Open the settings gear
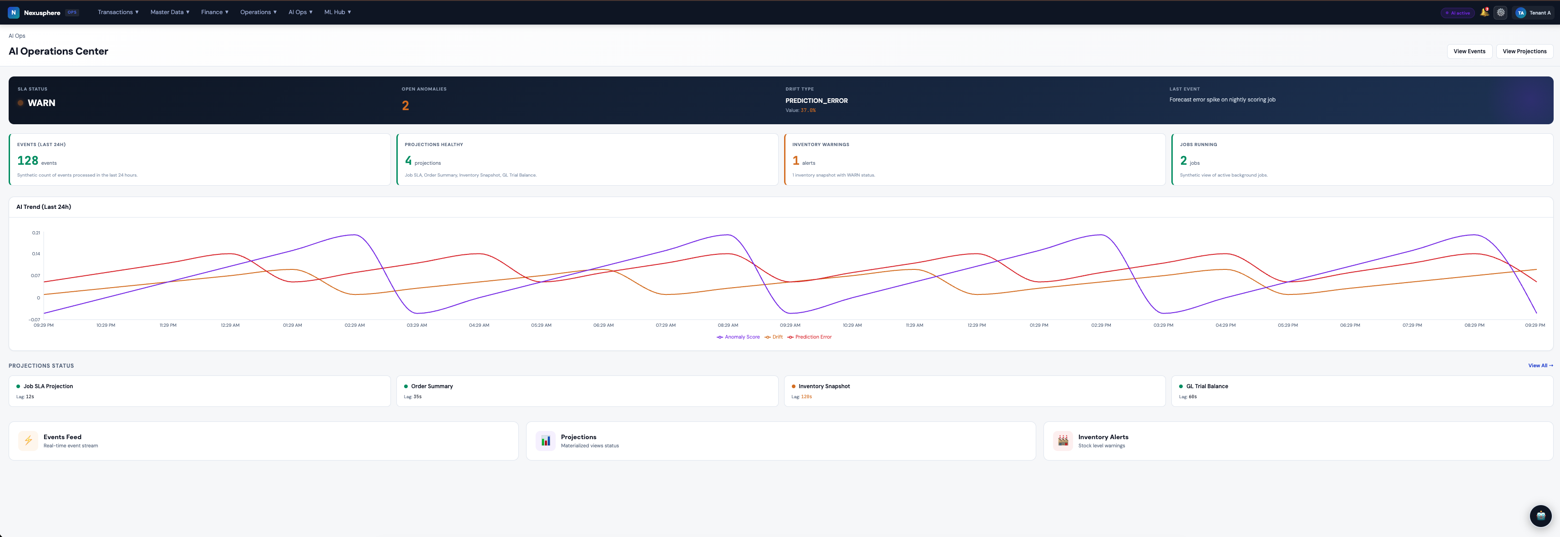1560x537 pixels. [1501, 12]
